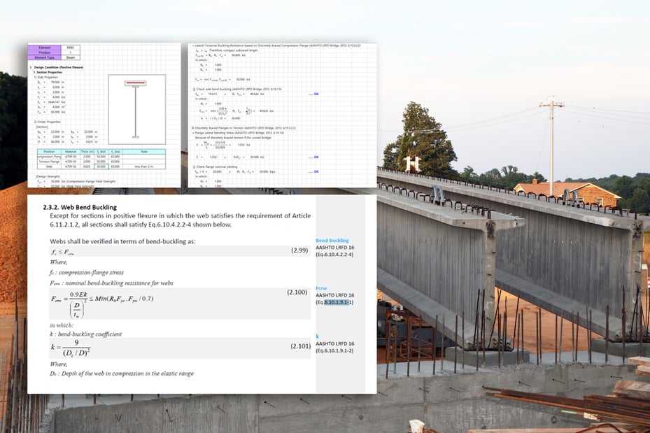Select the Note column header in table
This screenshot has width=650, height=433.
coord(144,152)
